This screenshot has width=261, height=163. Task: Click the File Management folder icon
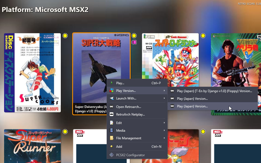point(112,138)
